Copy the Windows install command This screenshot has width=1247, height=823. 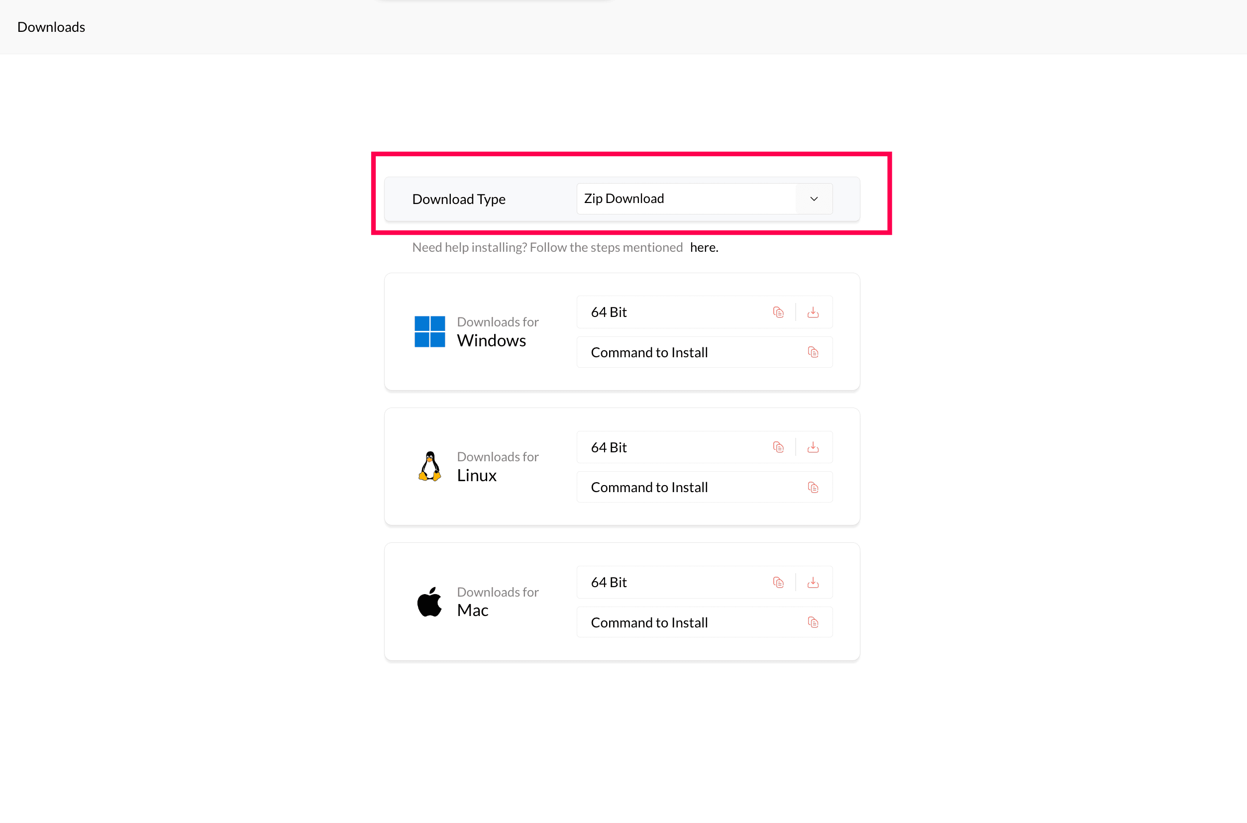813,352
